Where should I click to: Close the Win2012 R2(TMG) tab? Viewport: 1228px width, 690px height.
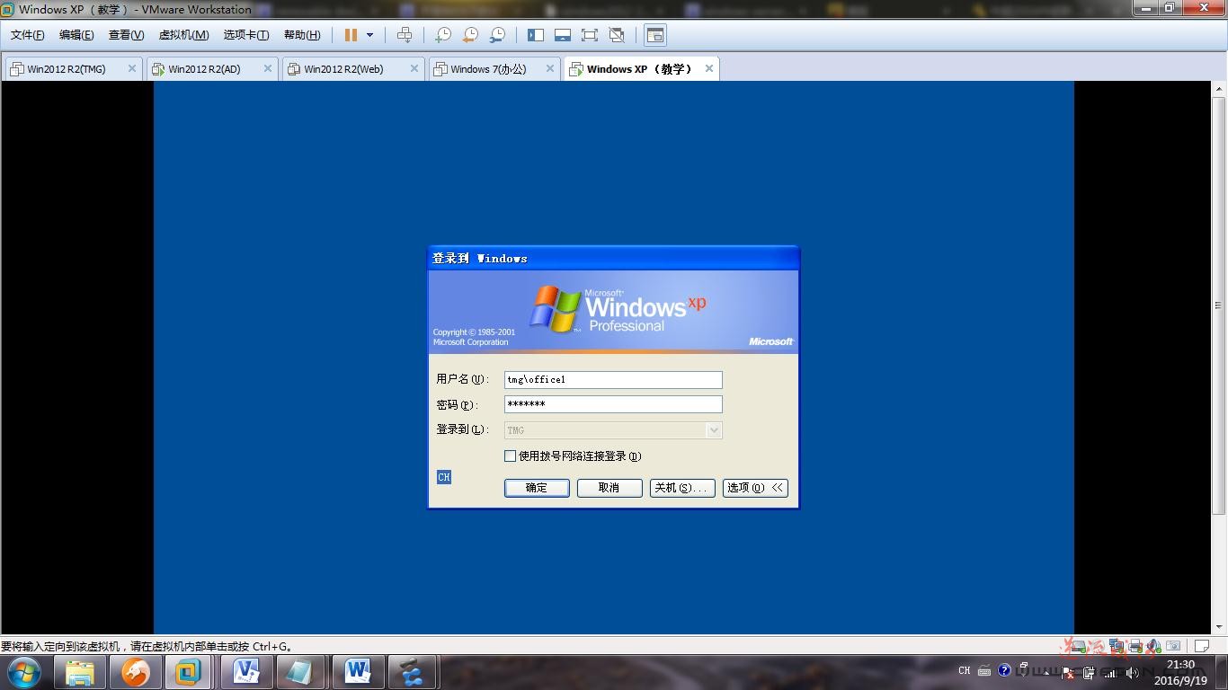pos(132,68)
